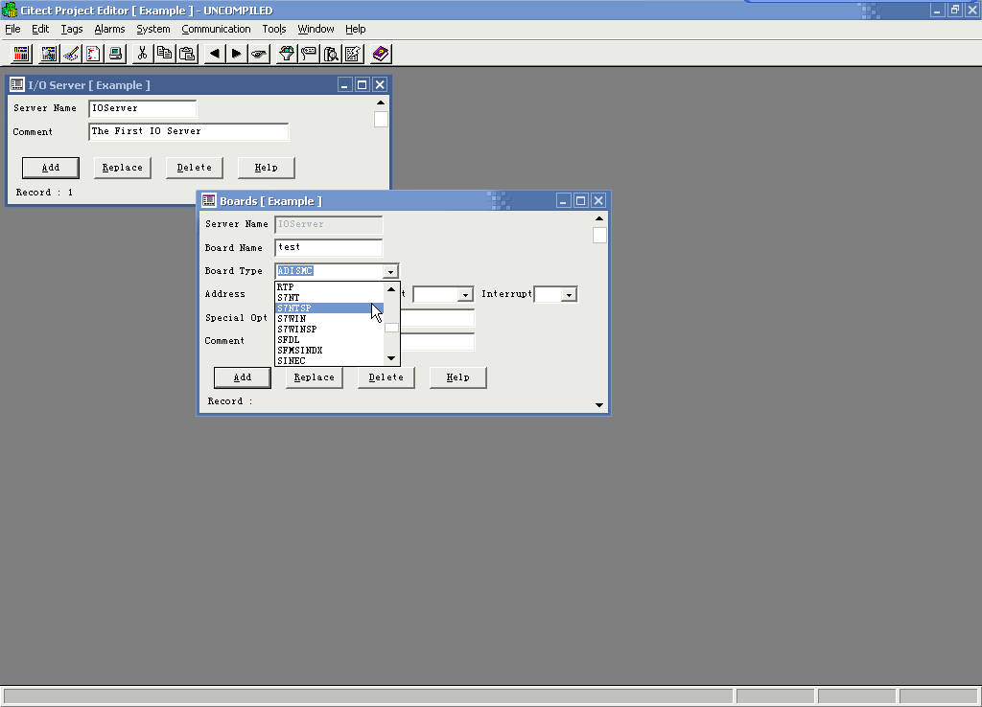Click the Citect application icon in title bar

coord(10,10)
